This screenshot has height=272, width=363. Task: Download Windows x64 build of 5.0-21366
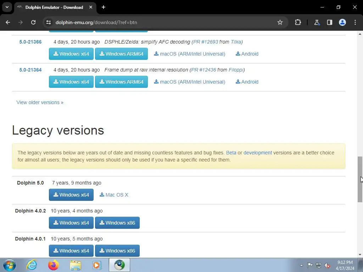click(x=71, y=54)
